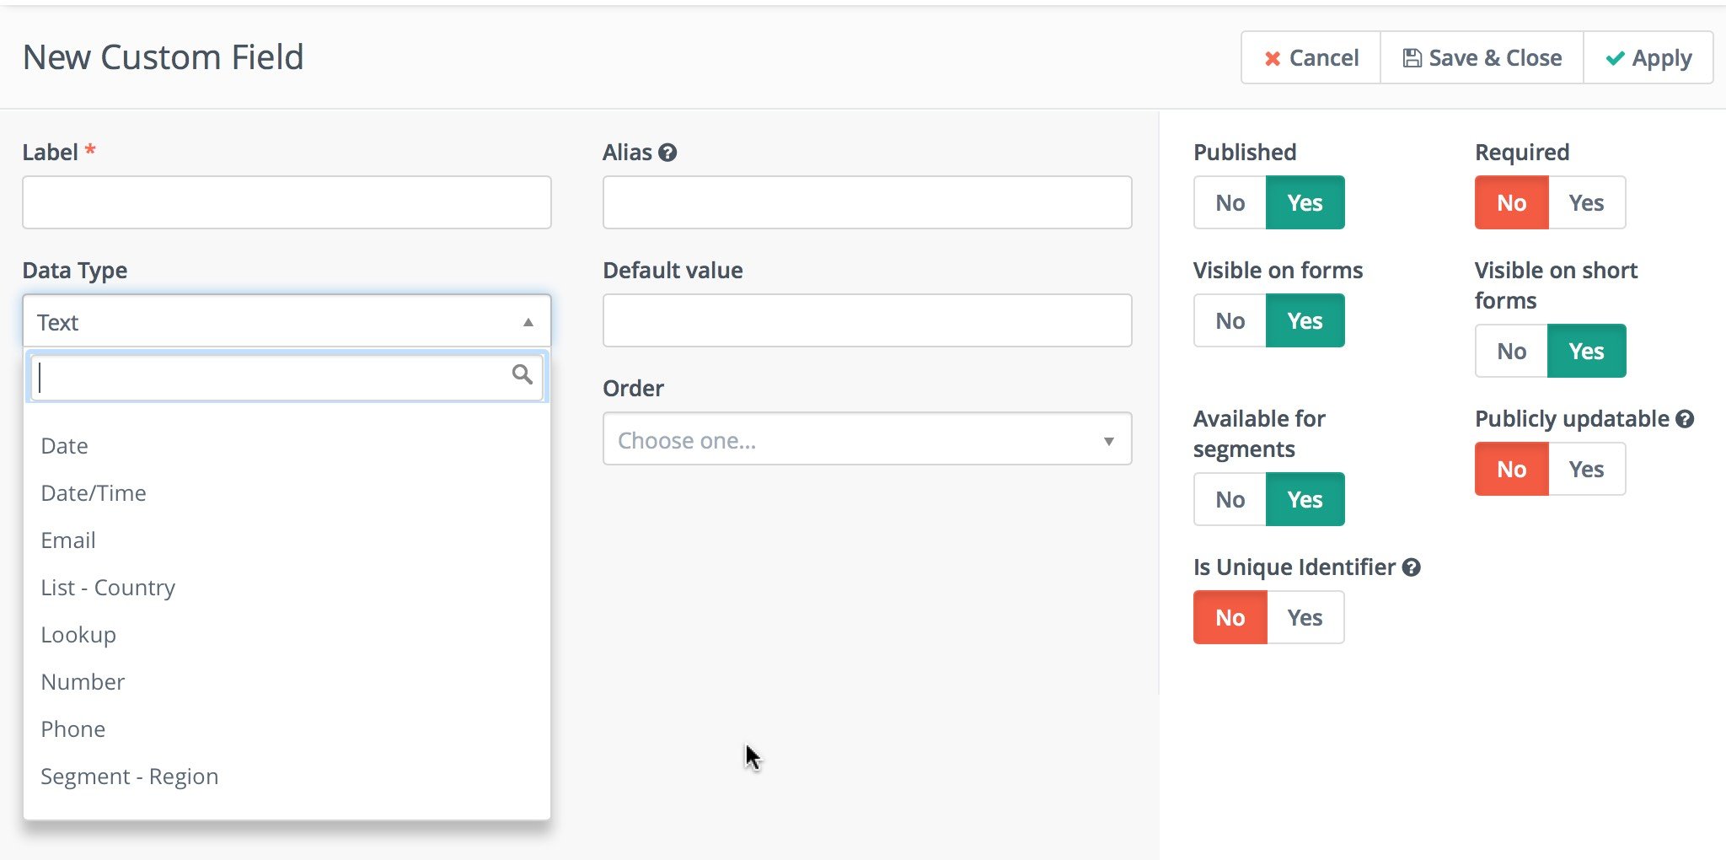Open the Order dropdown

point(866,438)
